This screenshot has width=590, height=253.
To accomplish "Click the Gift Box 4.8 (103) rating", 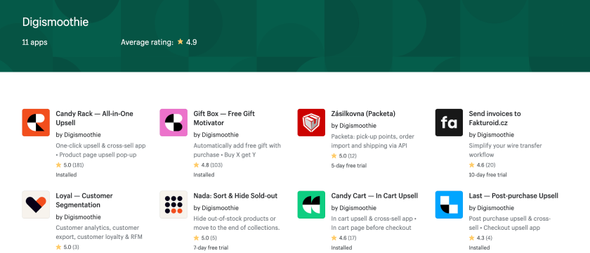I will tap(208, 165).
